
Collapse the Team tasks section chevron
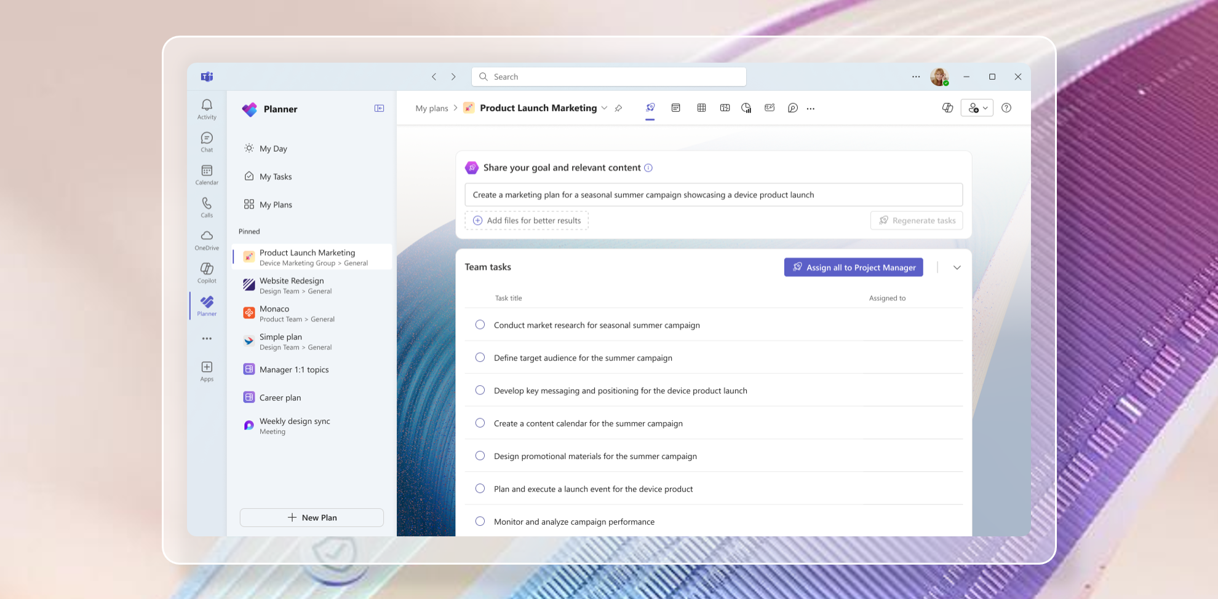click(x=957, y=267)
